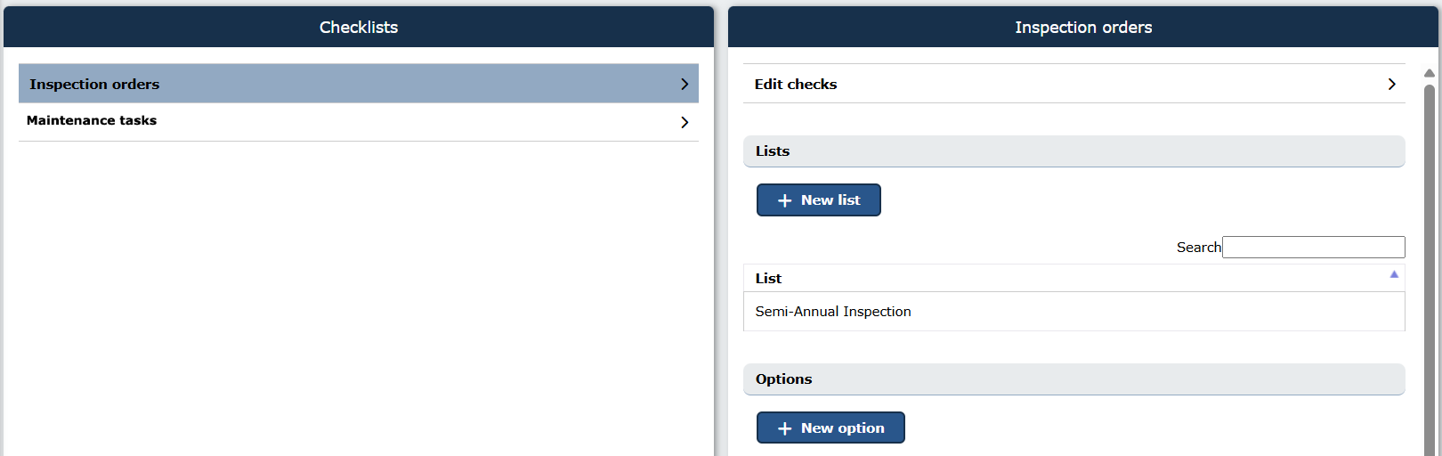Screen dimensions: 1442x456
Task: Click the Lists section header
Action: pyautogui.click(x=1074, y=151)
